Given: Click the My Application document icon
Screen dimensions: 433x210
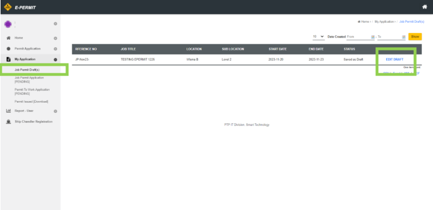Looking at the screenshot, I should pyautogui.click(x=9, y=59).
